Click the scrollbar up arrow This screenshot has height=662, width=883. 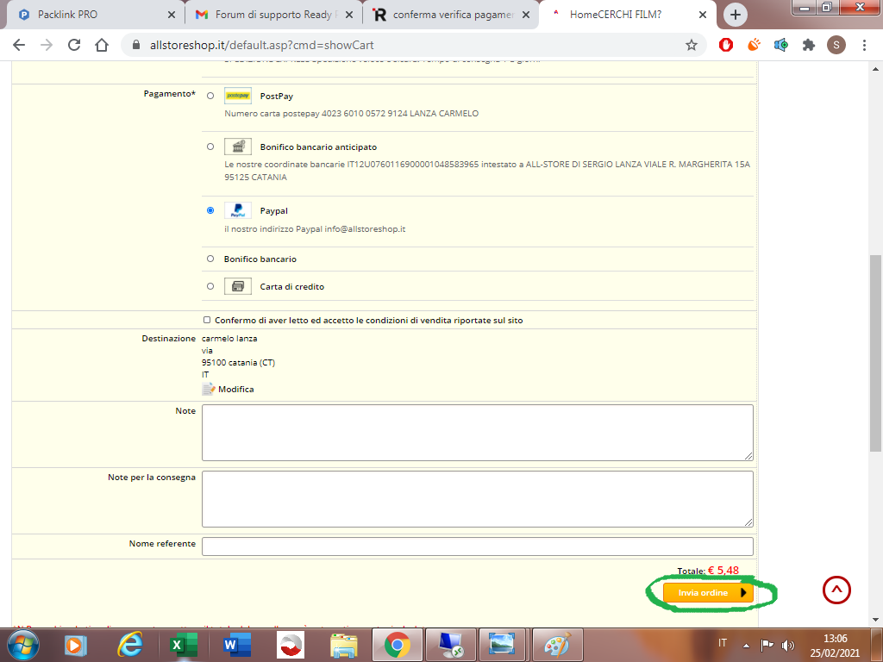875,69
